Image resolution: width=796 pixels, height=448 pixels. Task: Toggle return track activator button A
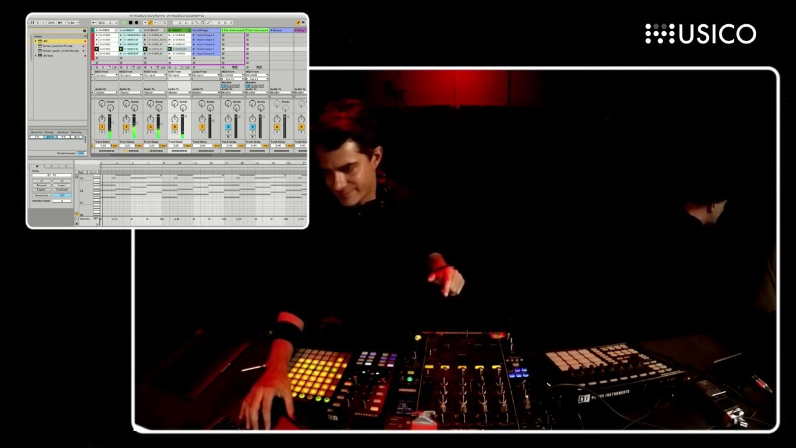[277, 127]
